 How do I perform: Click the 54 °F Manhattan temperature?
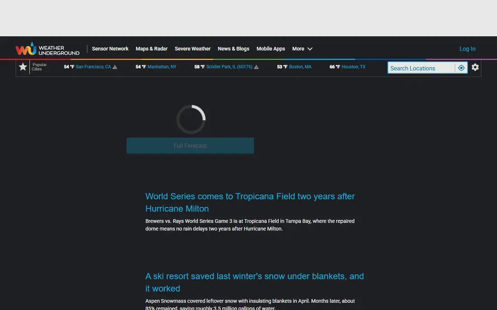pos(141,67)
